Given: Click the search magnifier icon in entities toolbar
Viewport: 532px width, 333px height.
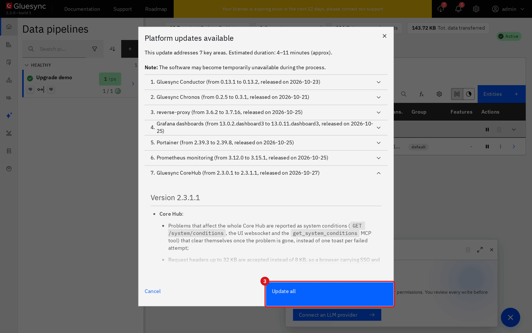Looking at the screenshot, I should 404,94.
